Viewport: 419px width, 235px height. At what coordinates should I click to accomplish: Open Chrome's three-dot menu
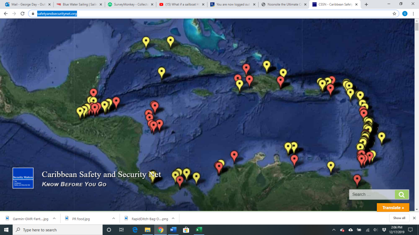coord(413,13)
